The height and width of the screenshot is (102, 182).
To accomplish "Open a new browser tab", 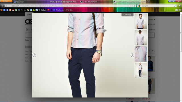I will 148,2.
